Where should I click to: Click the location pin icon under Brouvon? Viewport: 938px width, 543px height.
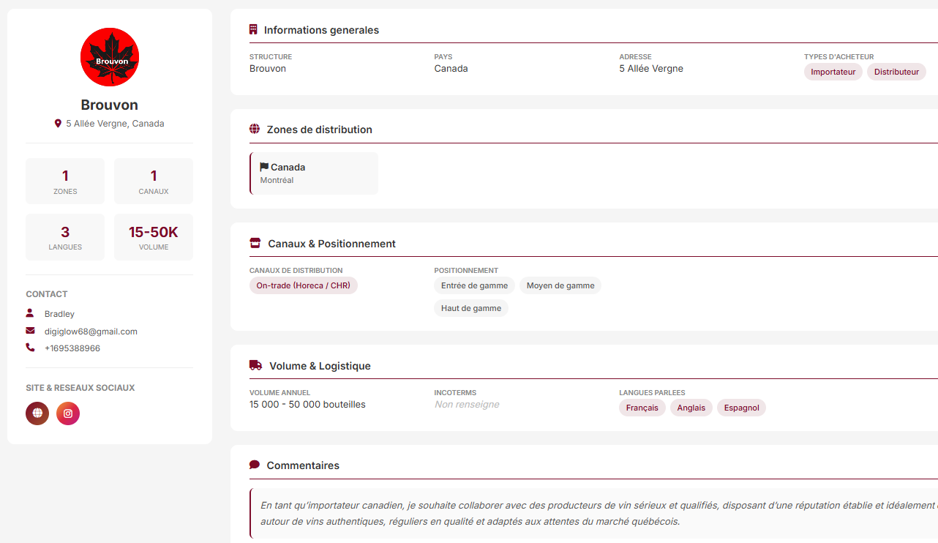(x=58, y=124)
